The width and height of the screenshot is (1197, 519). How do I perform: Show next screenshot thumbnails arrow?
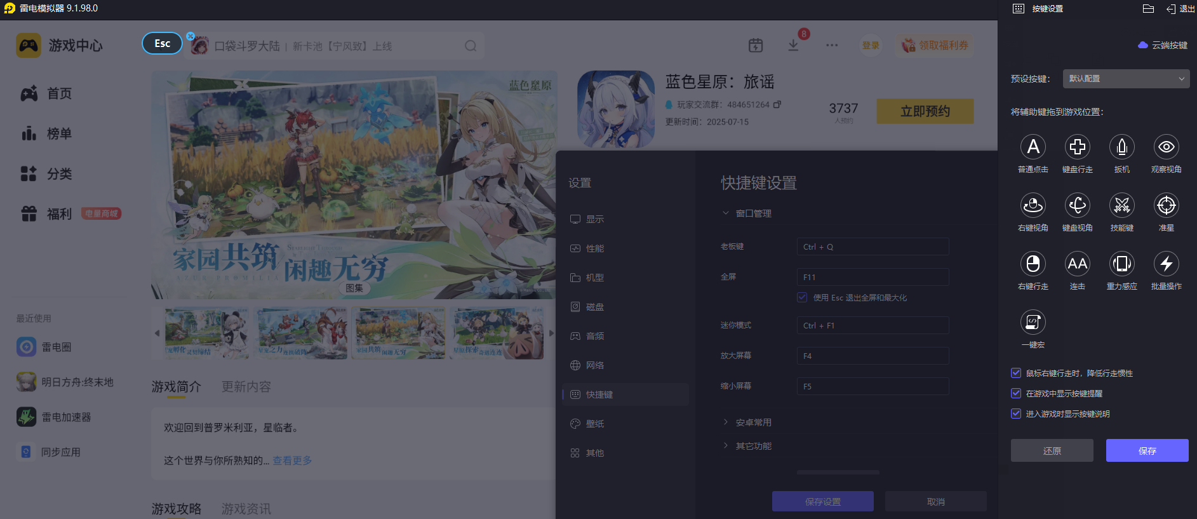point(551,333)
